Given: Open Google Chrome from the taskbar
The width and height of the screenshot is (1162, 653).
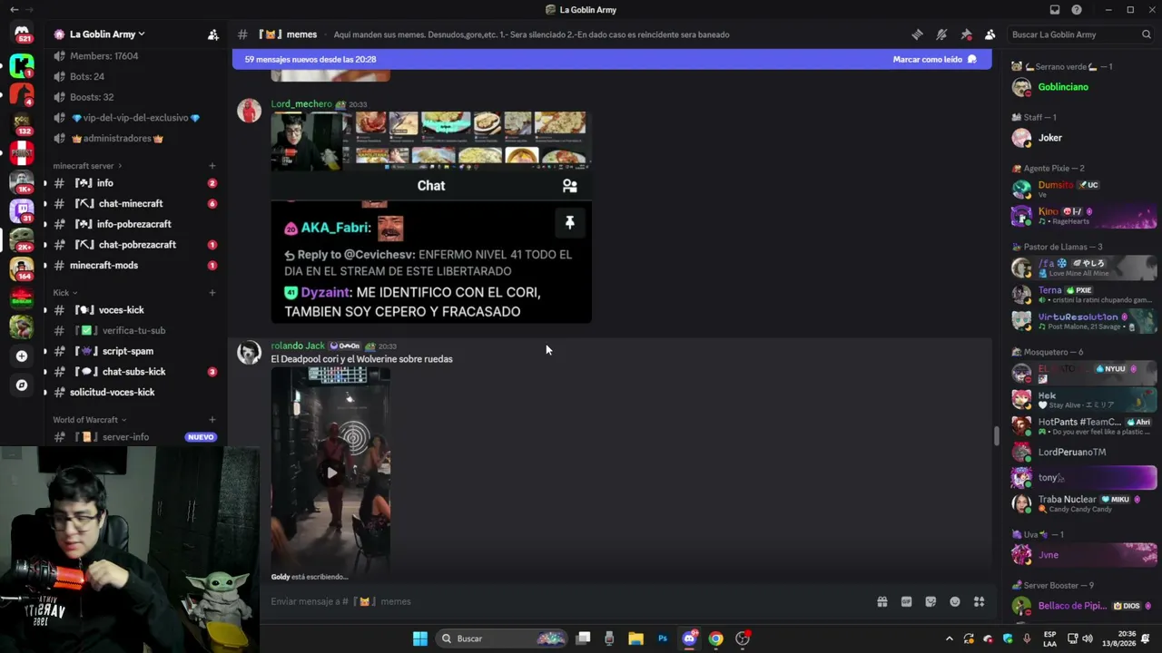Looking at the screenshot, I should 716,638.
